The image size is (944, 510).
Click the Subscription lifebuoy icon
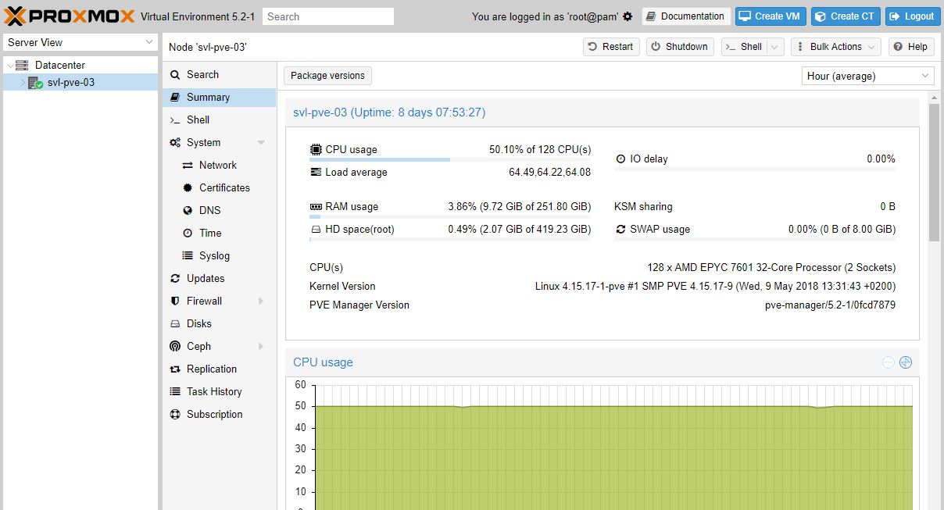[175, 415]
